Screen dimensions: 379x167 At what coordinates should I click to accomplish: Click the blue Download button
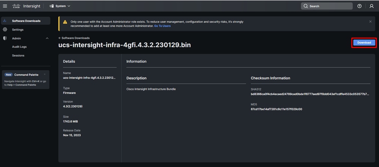point(364,43)
